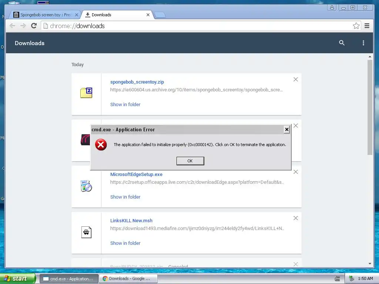
Task: Open spongebob_screentoy.zip file link
Action: tap(137, 82)
